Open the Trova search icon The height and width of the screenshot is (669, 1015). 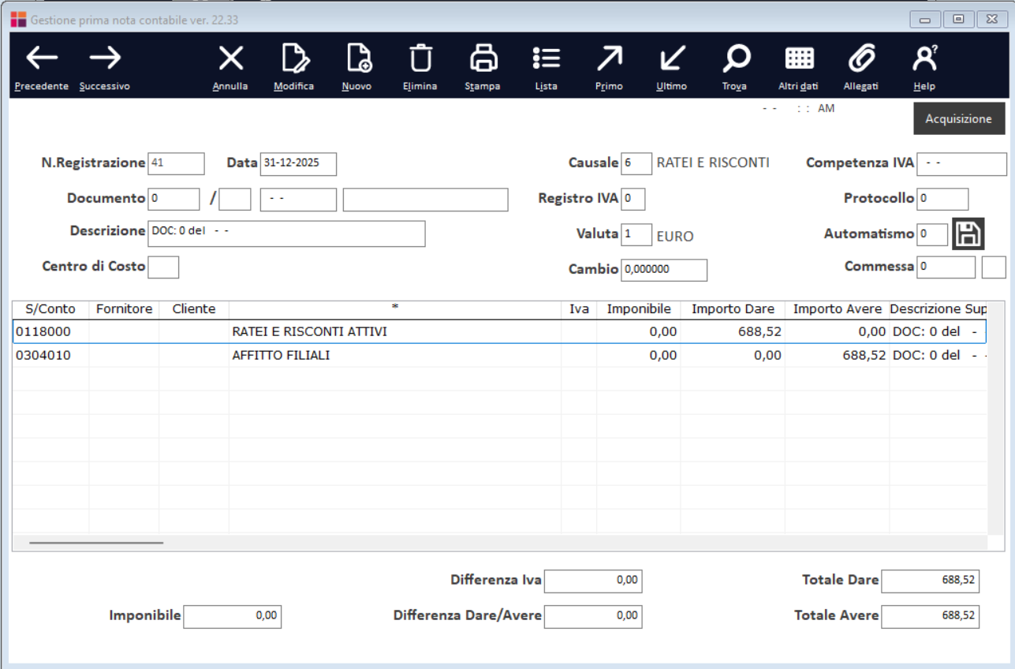[x=735, y=58]
